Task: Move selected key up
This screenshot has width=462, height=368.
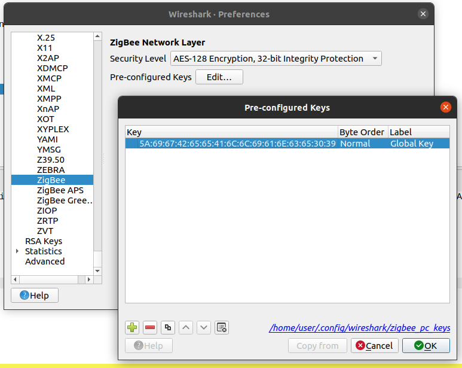Action: pos(186,327)
